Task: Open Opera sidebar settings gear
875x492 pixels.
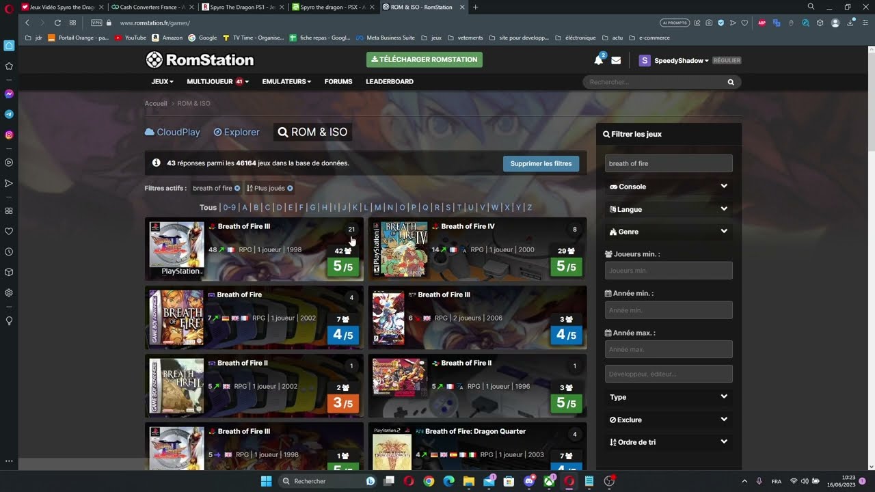Action: tap(9, 292)
